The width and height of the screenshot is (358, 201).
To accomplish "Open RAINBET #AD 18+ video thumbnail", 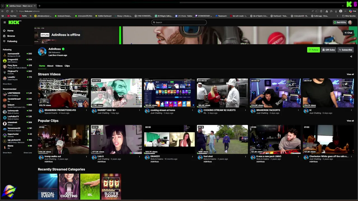I will point(116,93).
